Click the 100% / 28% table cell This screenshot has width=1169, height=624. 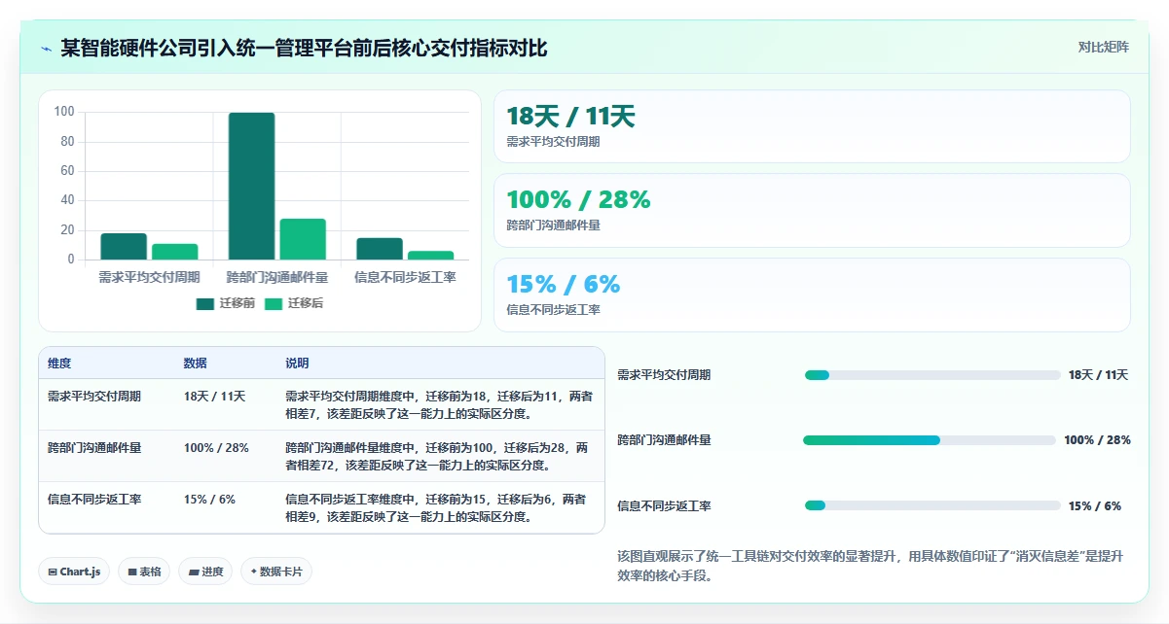[x=216, y=448]
